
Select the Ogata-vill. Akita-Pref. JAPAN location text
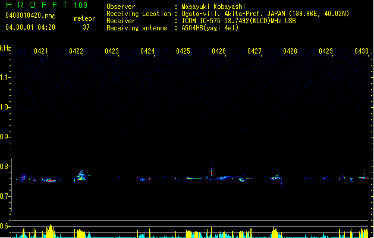[265, 14]
